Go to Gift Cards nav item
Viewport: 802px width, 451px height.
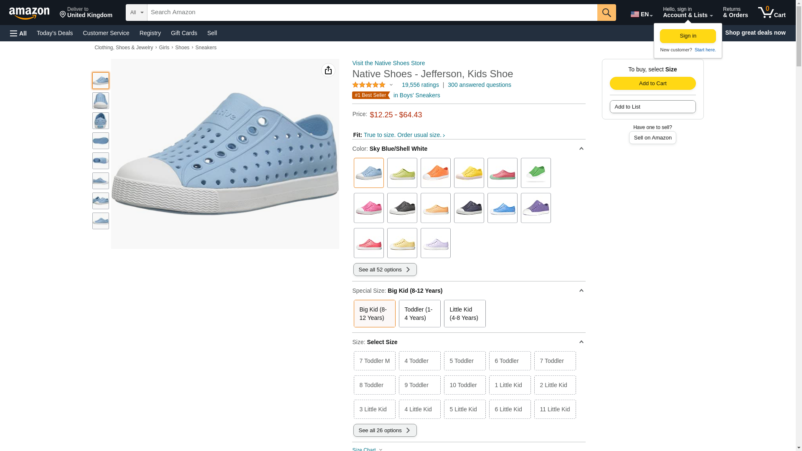pyautogui.click(x=184, y=33)
